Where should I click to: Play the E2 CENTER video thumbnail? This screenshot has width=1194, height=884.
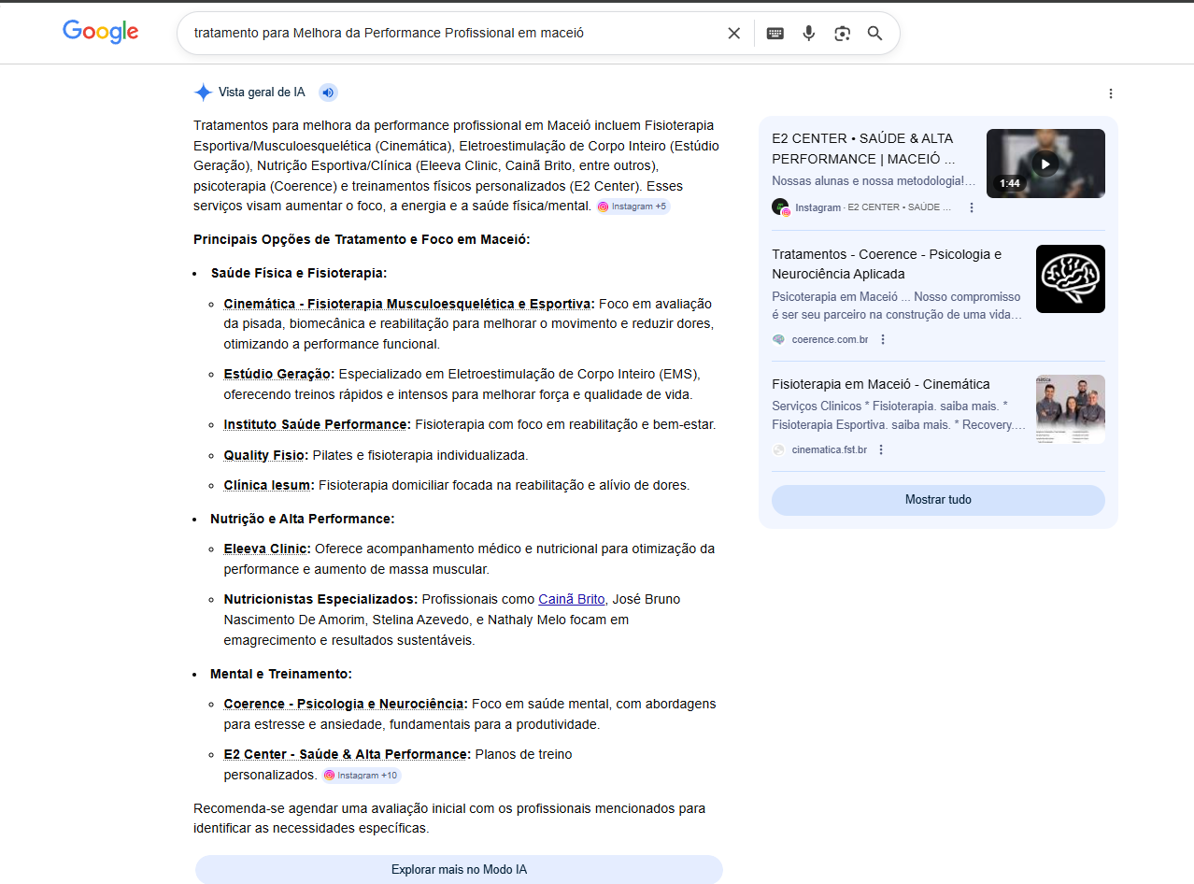point(1045,164)
